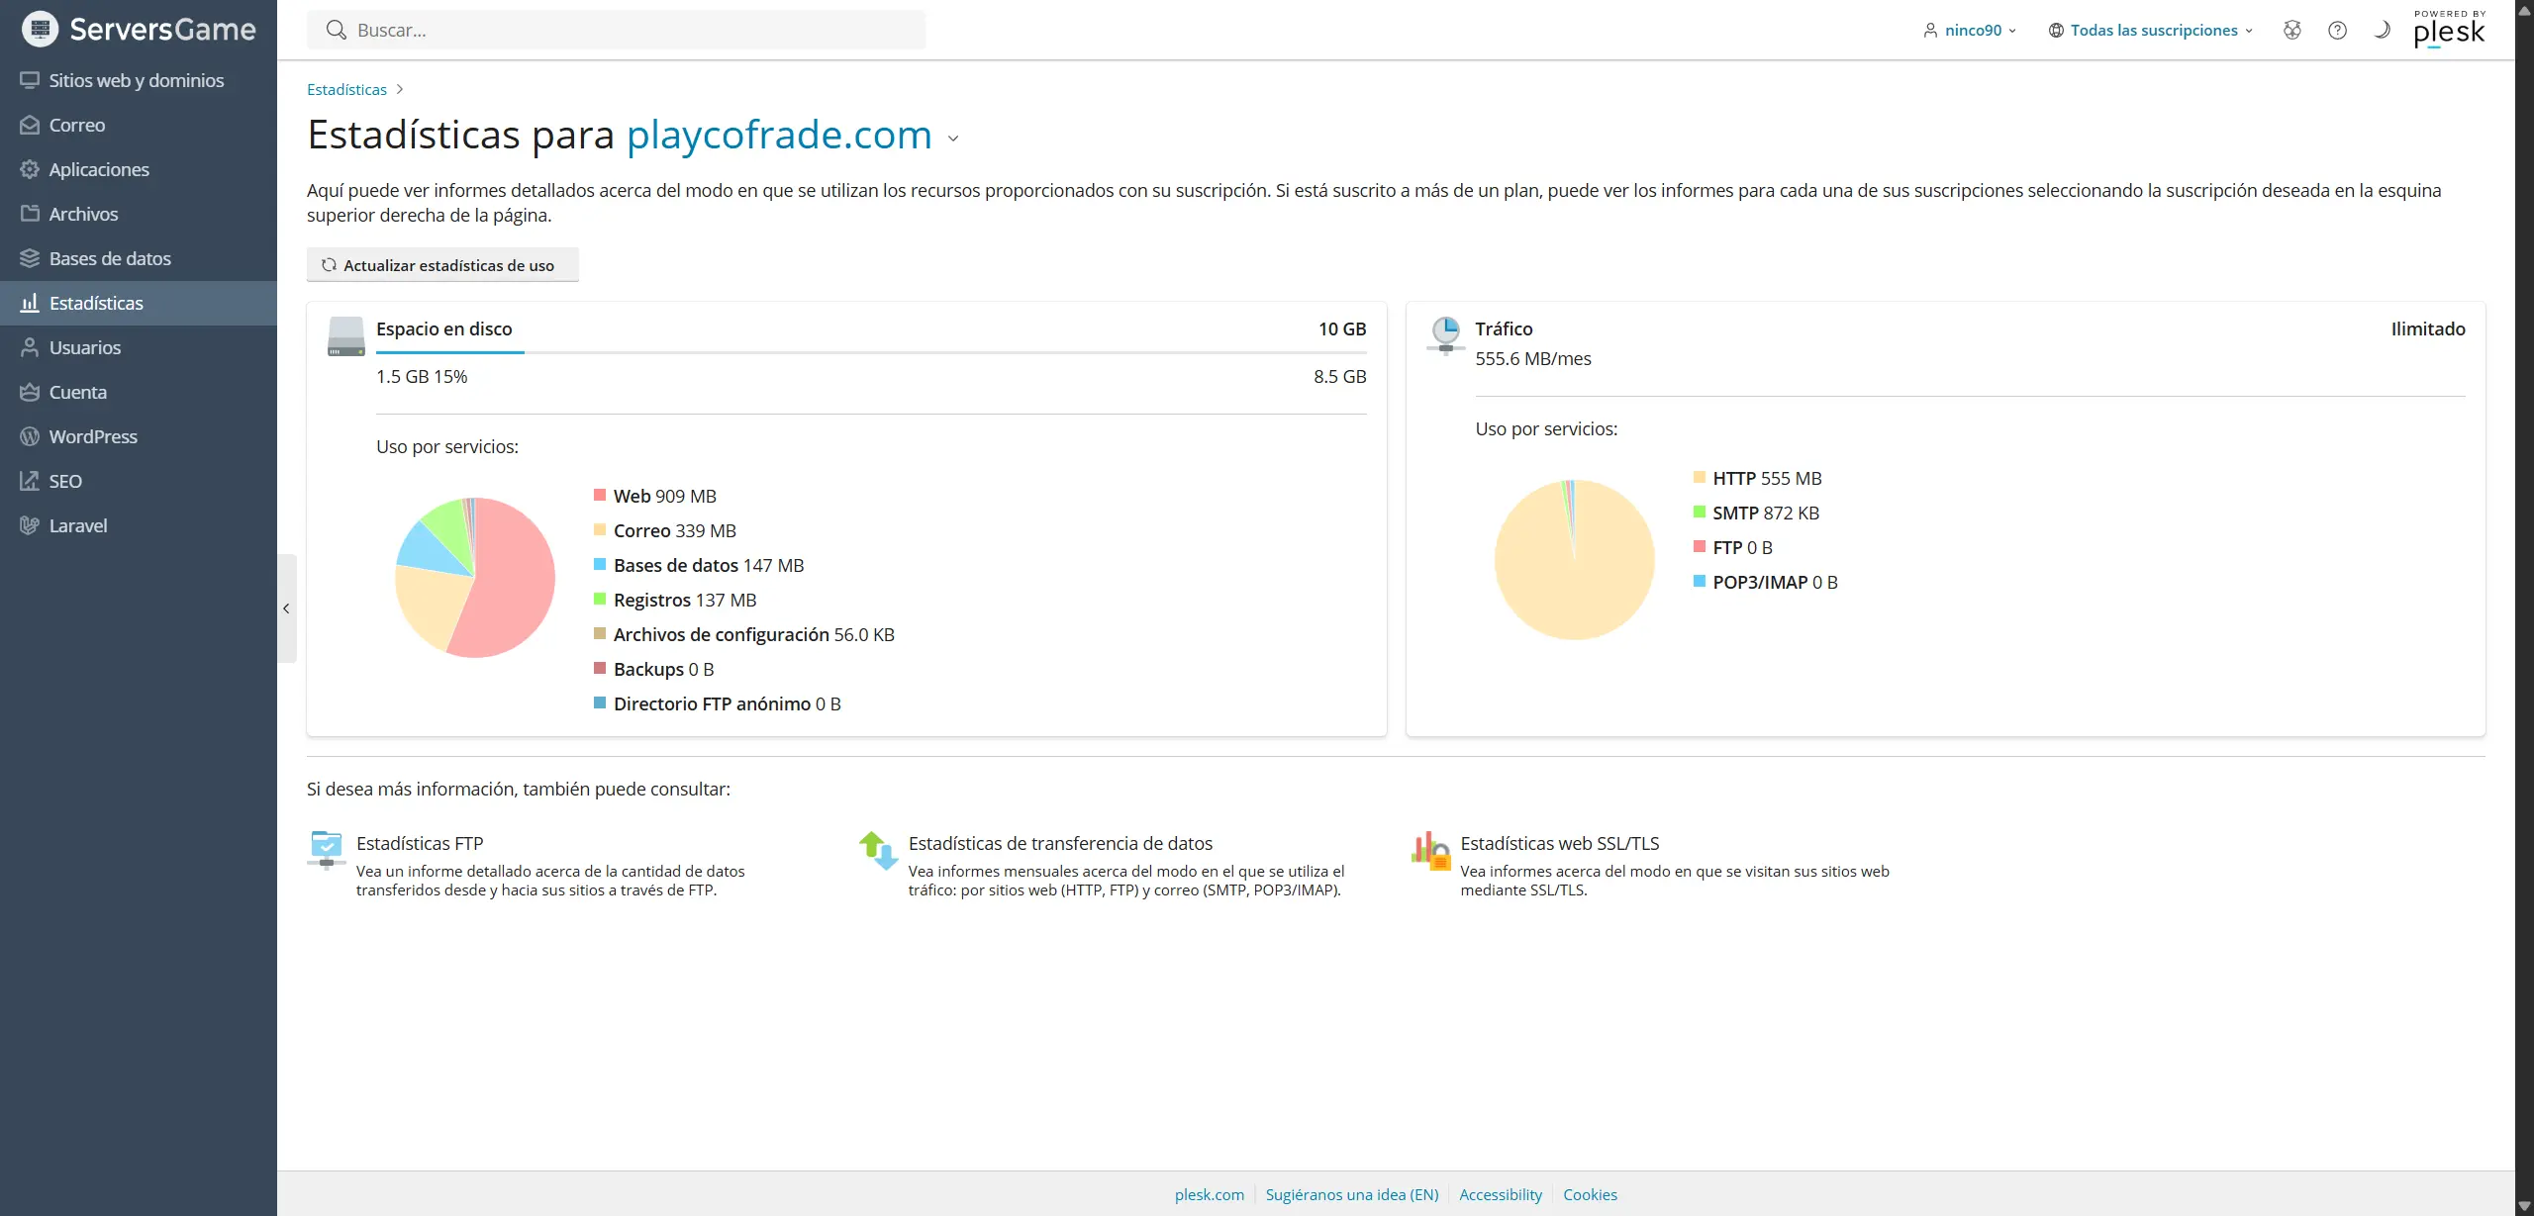This screenshot has width=2534, height=1216.
Task: Toggle dark mode moon icon
Action: click(x=2383, y=30)
